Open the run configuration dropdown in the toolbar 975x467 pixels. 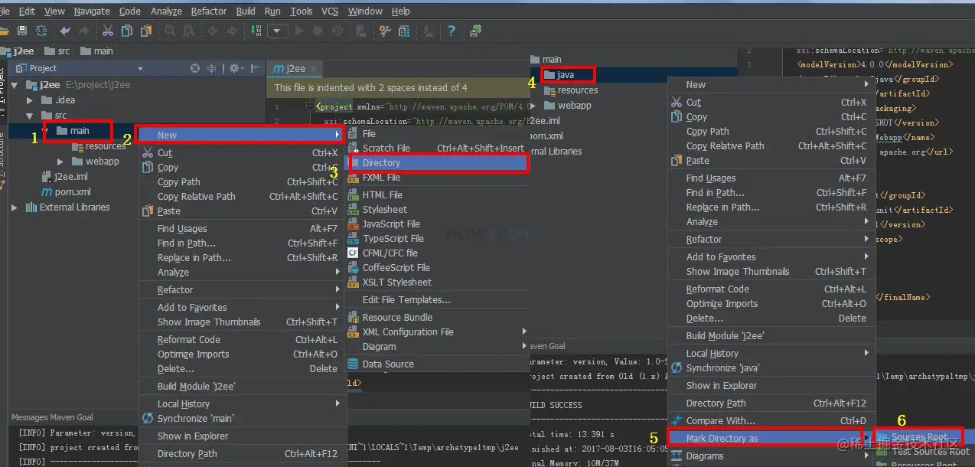[x=277, y=31]
